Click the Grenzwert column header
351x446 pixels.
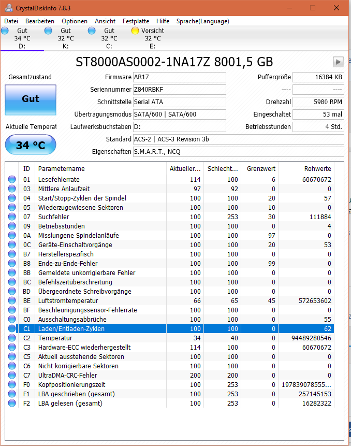[259, 169]
